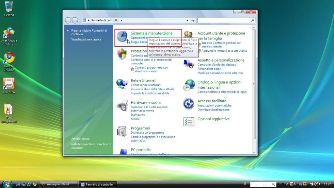Switch to Immagine - Paint taskbar button
Image resolution: width=334 pixels, height=188 pixels.
pyautogui.click(x=59, y=184)
